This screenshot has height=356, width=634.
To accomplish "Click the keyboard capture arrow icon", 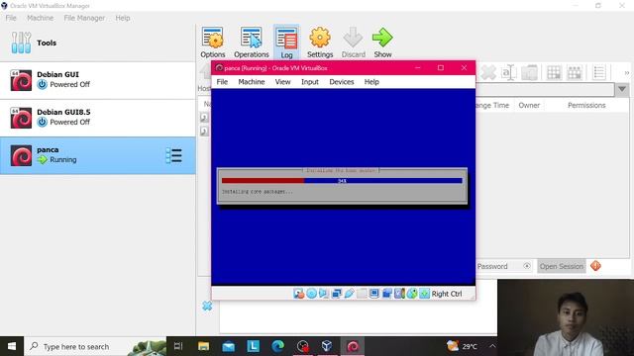I will (425, 294).
